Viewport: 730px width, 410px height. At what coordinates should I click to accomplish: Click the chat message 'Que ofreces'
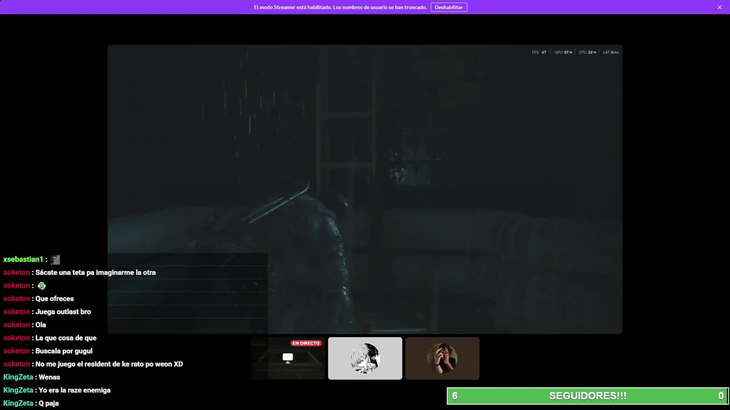point(55,299)
